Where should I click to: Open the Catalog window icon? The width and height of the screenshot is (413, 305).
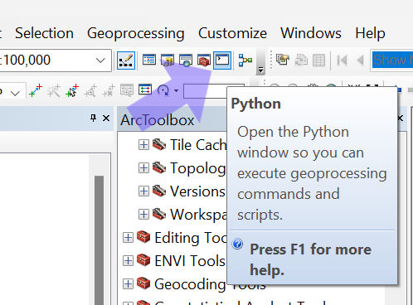pos(168,60)
